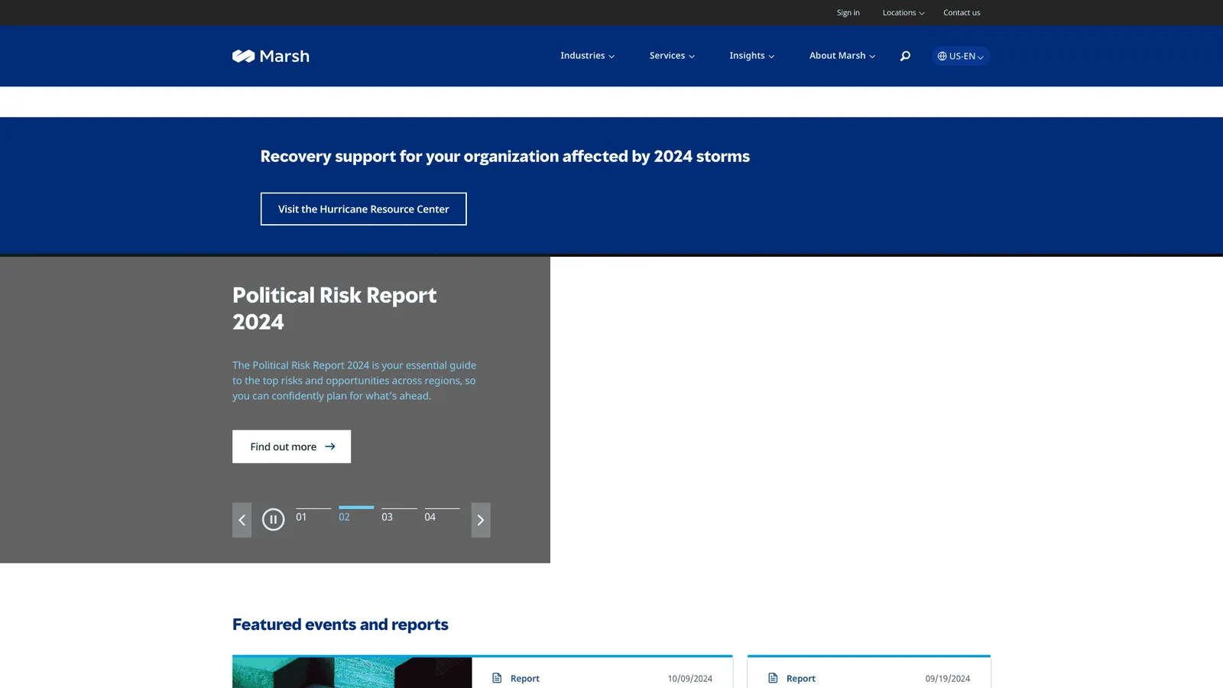Click the report icon dated 09/19/2024

pos(773,678)
